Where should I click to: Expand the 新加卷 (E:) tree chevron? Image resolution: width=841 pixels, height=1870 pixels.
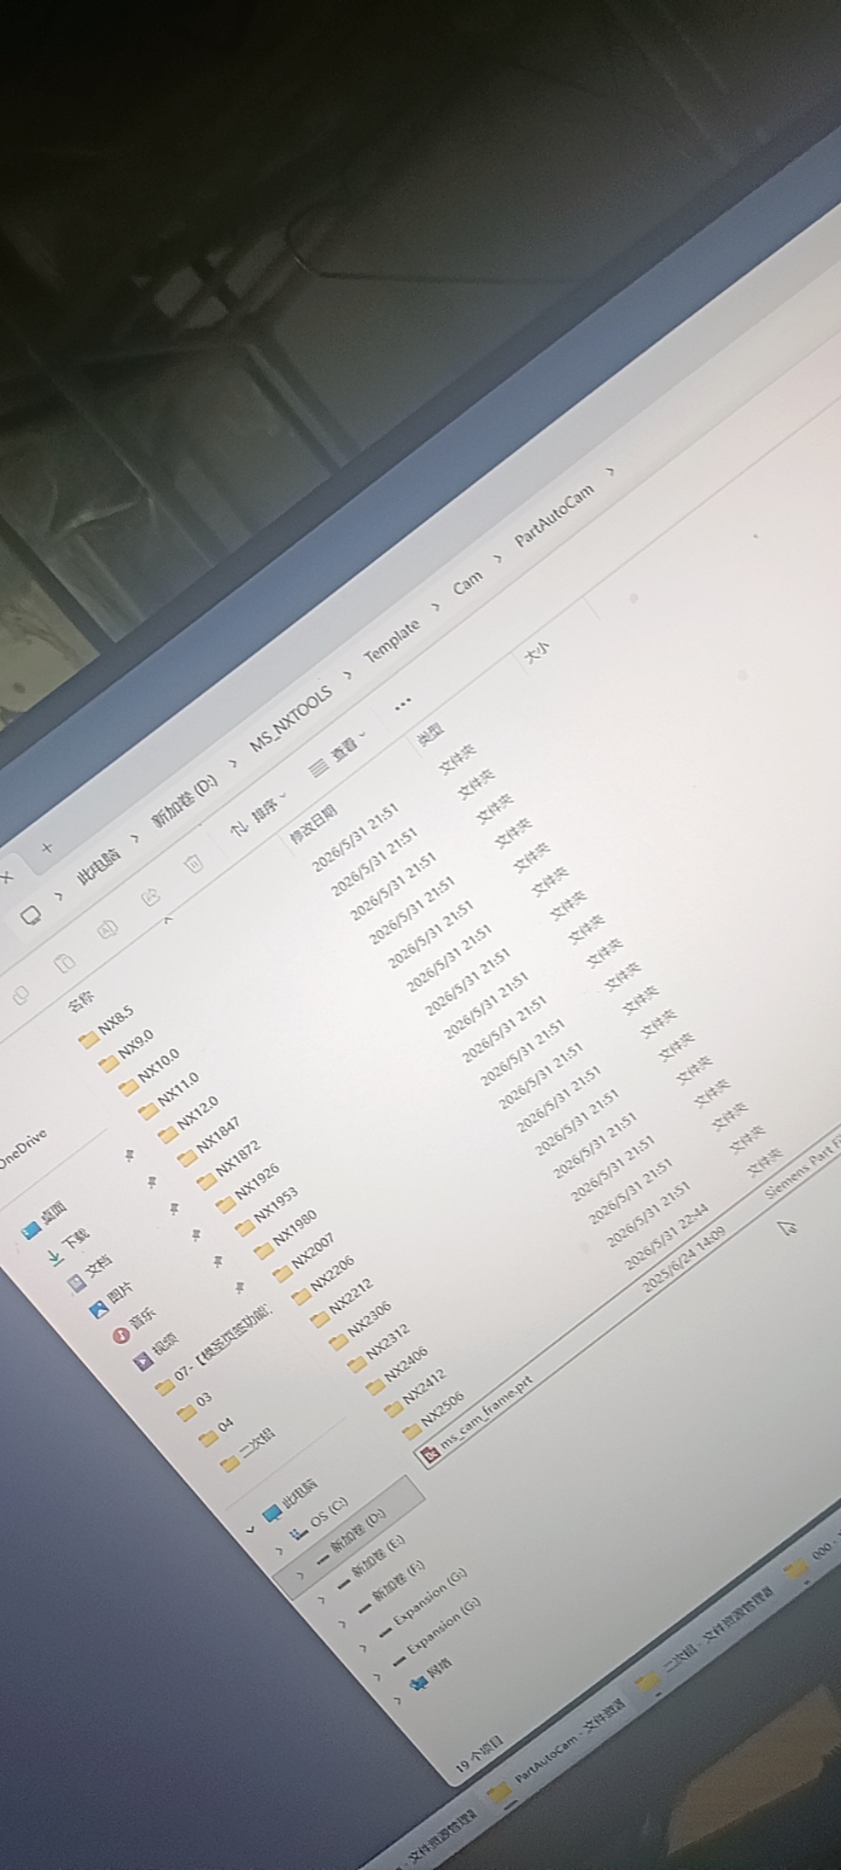coord(322,1600)
